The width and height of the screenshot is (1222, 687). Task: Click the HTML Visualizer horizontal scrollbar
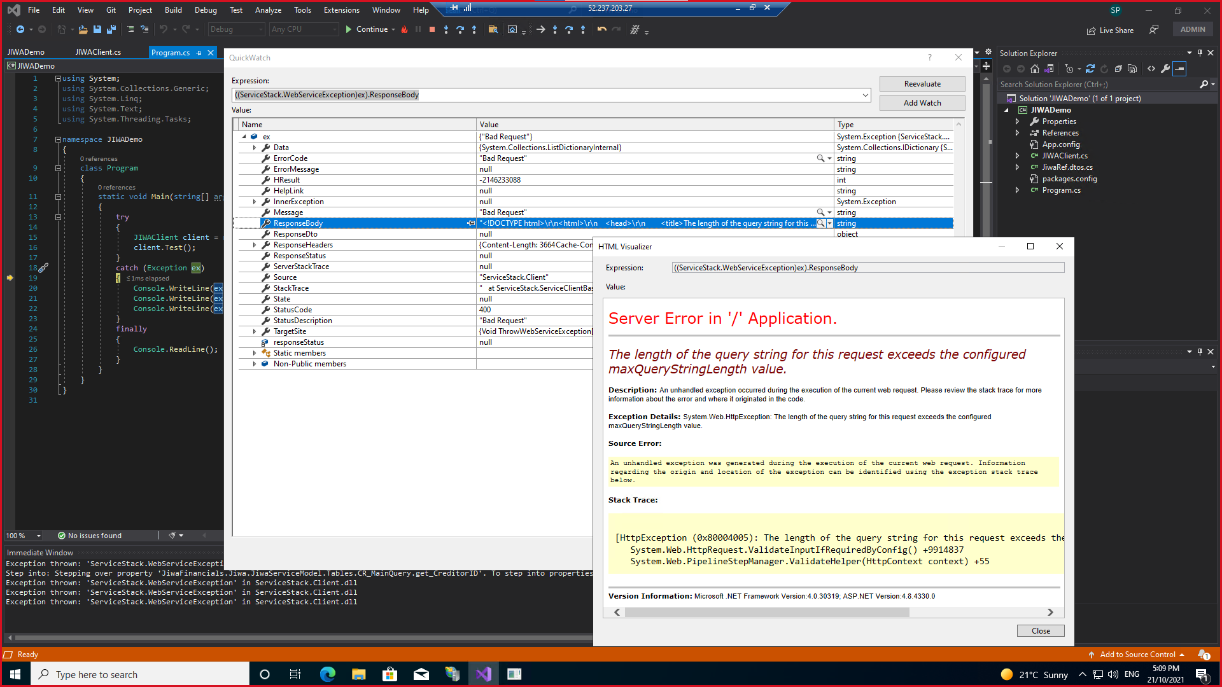click(x=766, y=612)
